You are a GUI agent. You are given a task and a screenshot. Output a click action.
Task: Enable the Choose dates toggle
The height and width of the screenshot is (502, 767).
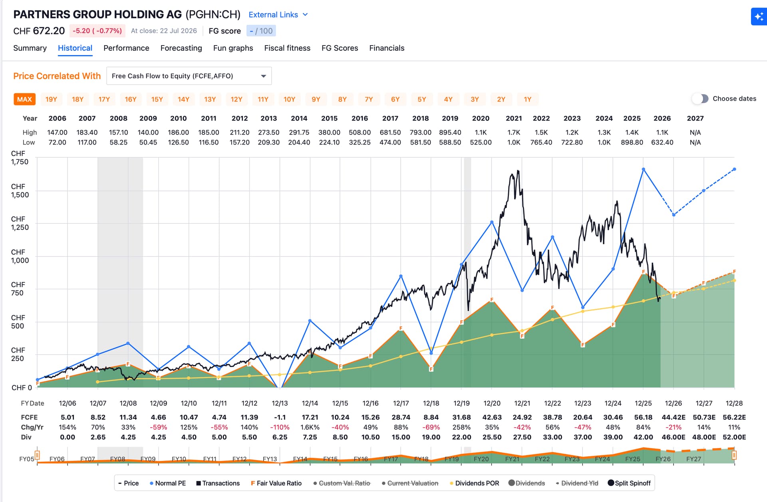[x=700, y=99]
